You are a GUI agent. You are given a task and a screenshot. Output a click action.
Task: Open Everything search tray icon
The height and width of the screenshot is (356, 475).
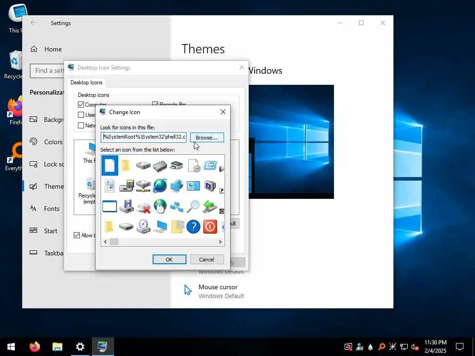point(382,347)
